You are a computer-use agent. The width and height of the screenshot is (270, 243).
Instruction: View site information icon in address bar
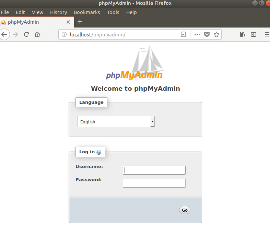pyautogui.click(x=64, y=34)
